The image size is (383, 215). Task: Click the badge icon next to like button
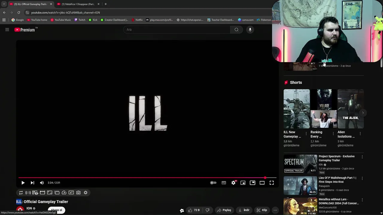pyautogui.click(x=182, y=211)
